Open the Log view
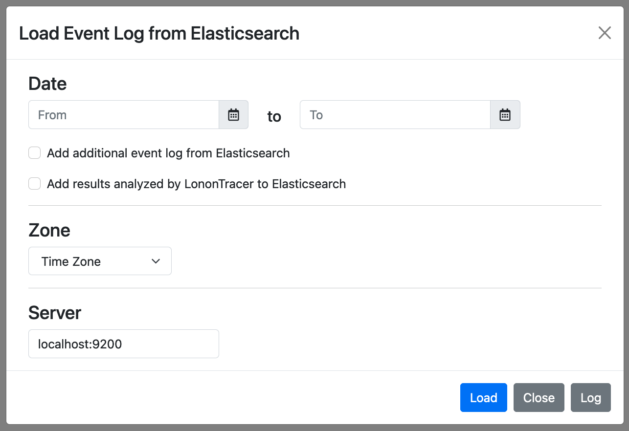This screenshot has height=431, width=629. pos(590,397)
